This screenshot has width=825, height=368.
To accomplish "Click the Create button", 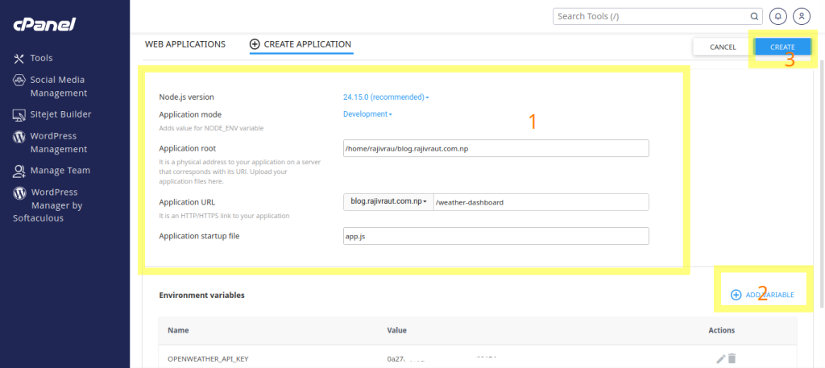I will coord(782,47).
